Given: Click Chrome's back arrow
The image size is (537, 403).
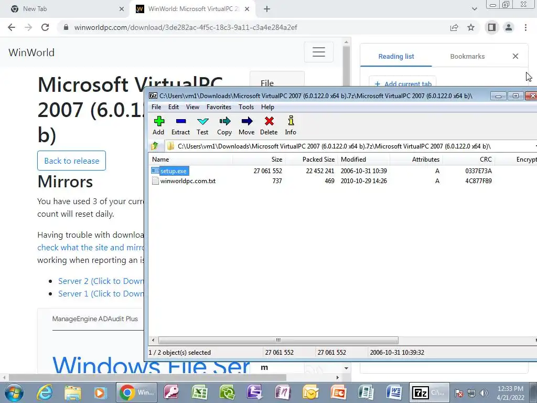Looking at the screenshot, I should (x=12, y=27).
